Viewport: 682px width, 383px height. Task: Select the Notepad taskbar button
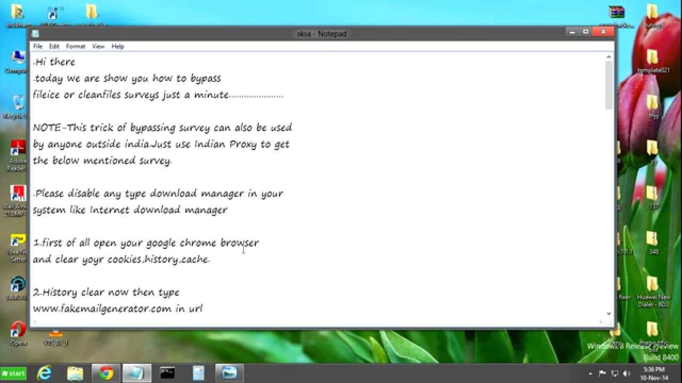tap(137, 372)
